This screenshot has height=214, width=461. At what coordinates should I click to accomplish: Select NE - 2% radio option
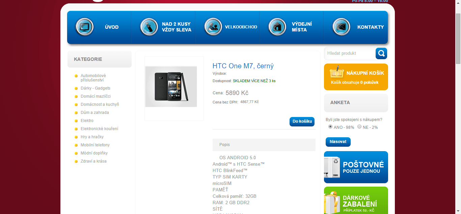coord(359,127)
